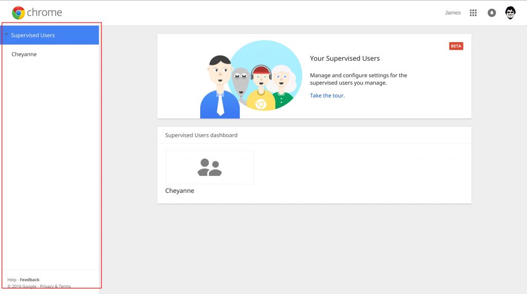
Task: Open the Google apps grid
Action: pos(473,13)
